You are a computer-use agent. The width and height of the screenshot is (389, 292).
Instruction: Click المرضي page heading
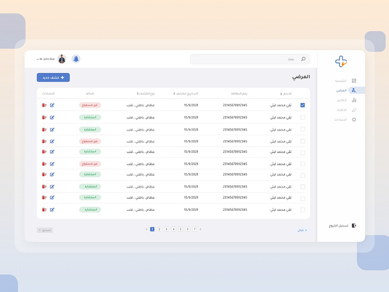pyautogui.click(x=301, y=77)
